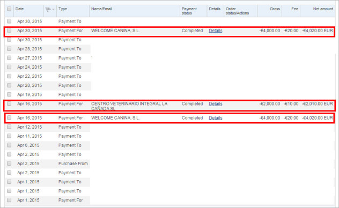
Task: Select the Gross column header
Action: (275, 9)
